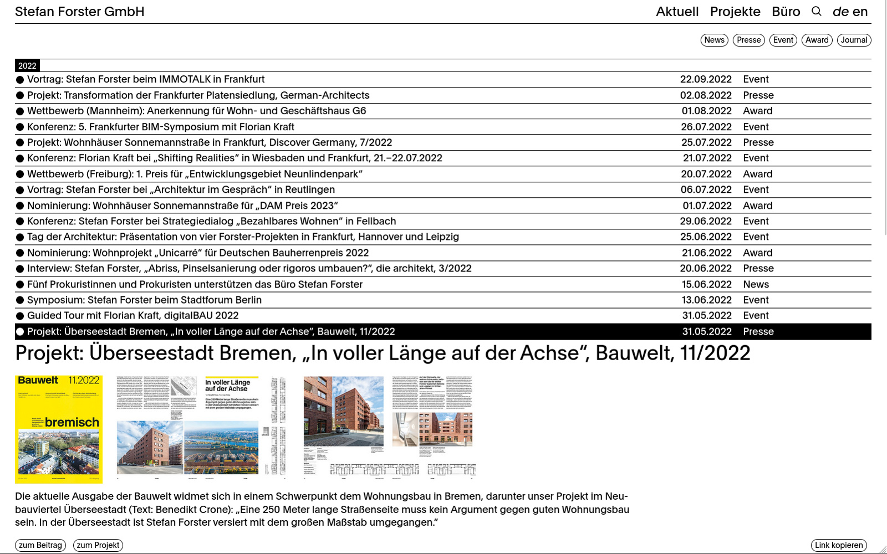Copy link with Link kopieren button
887x554 pixels.
[838, 545]
